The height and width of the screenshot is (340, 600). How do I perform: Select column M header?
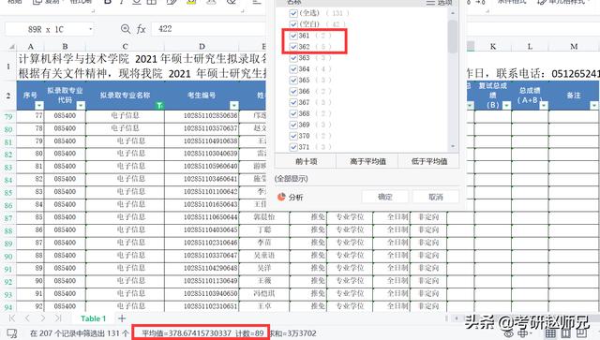point(574,46)
